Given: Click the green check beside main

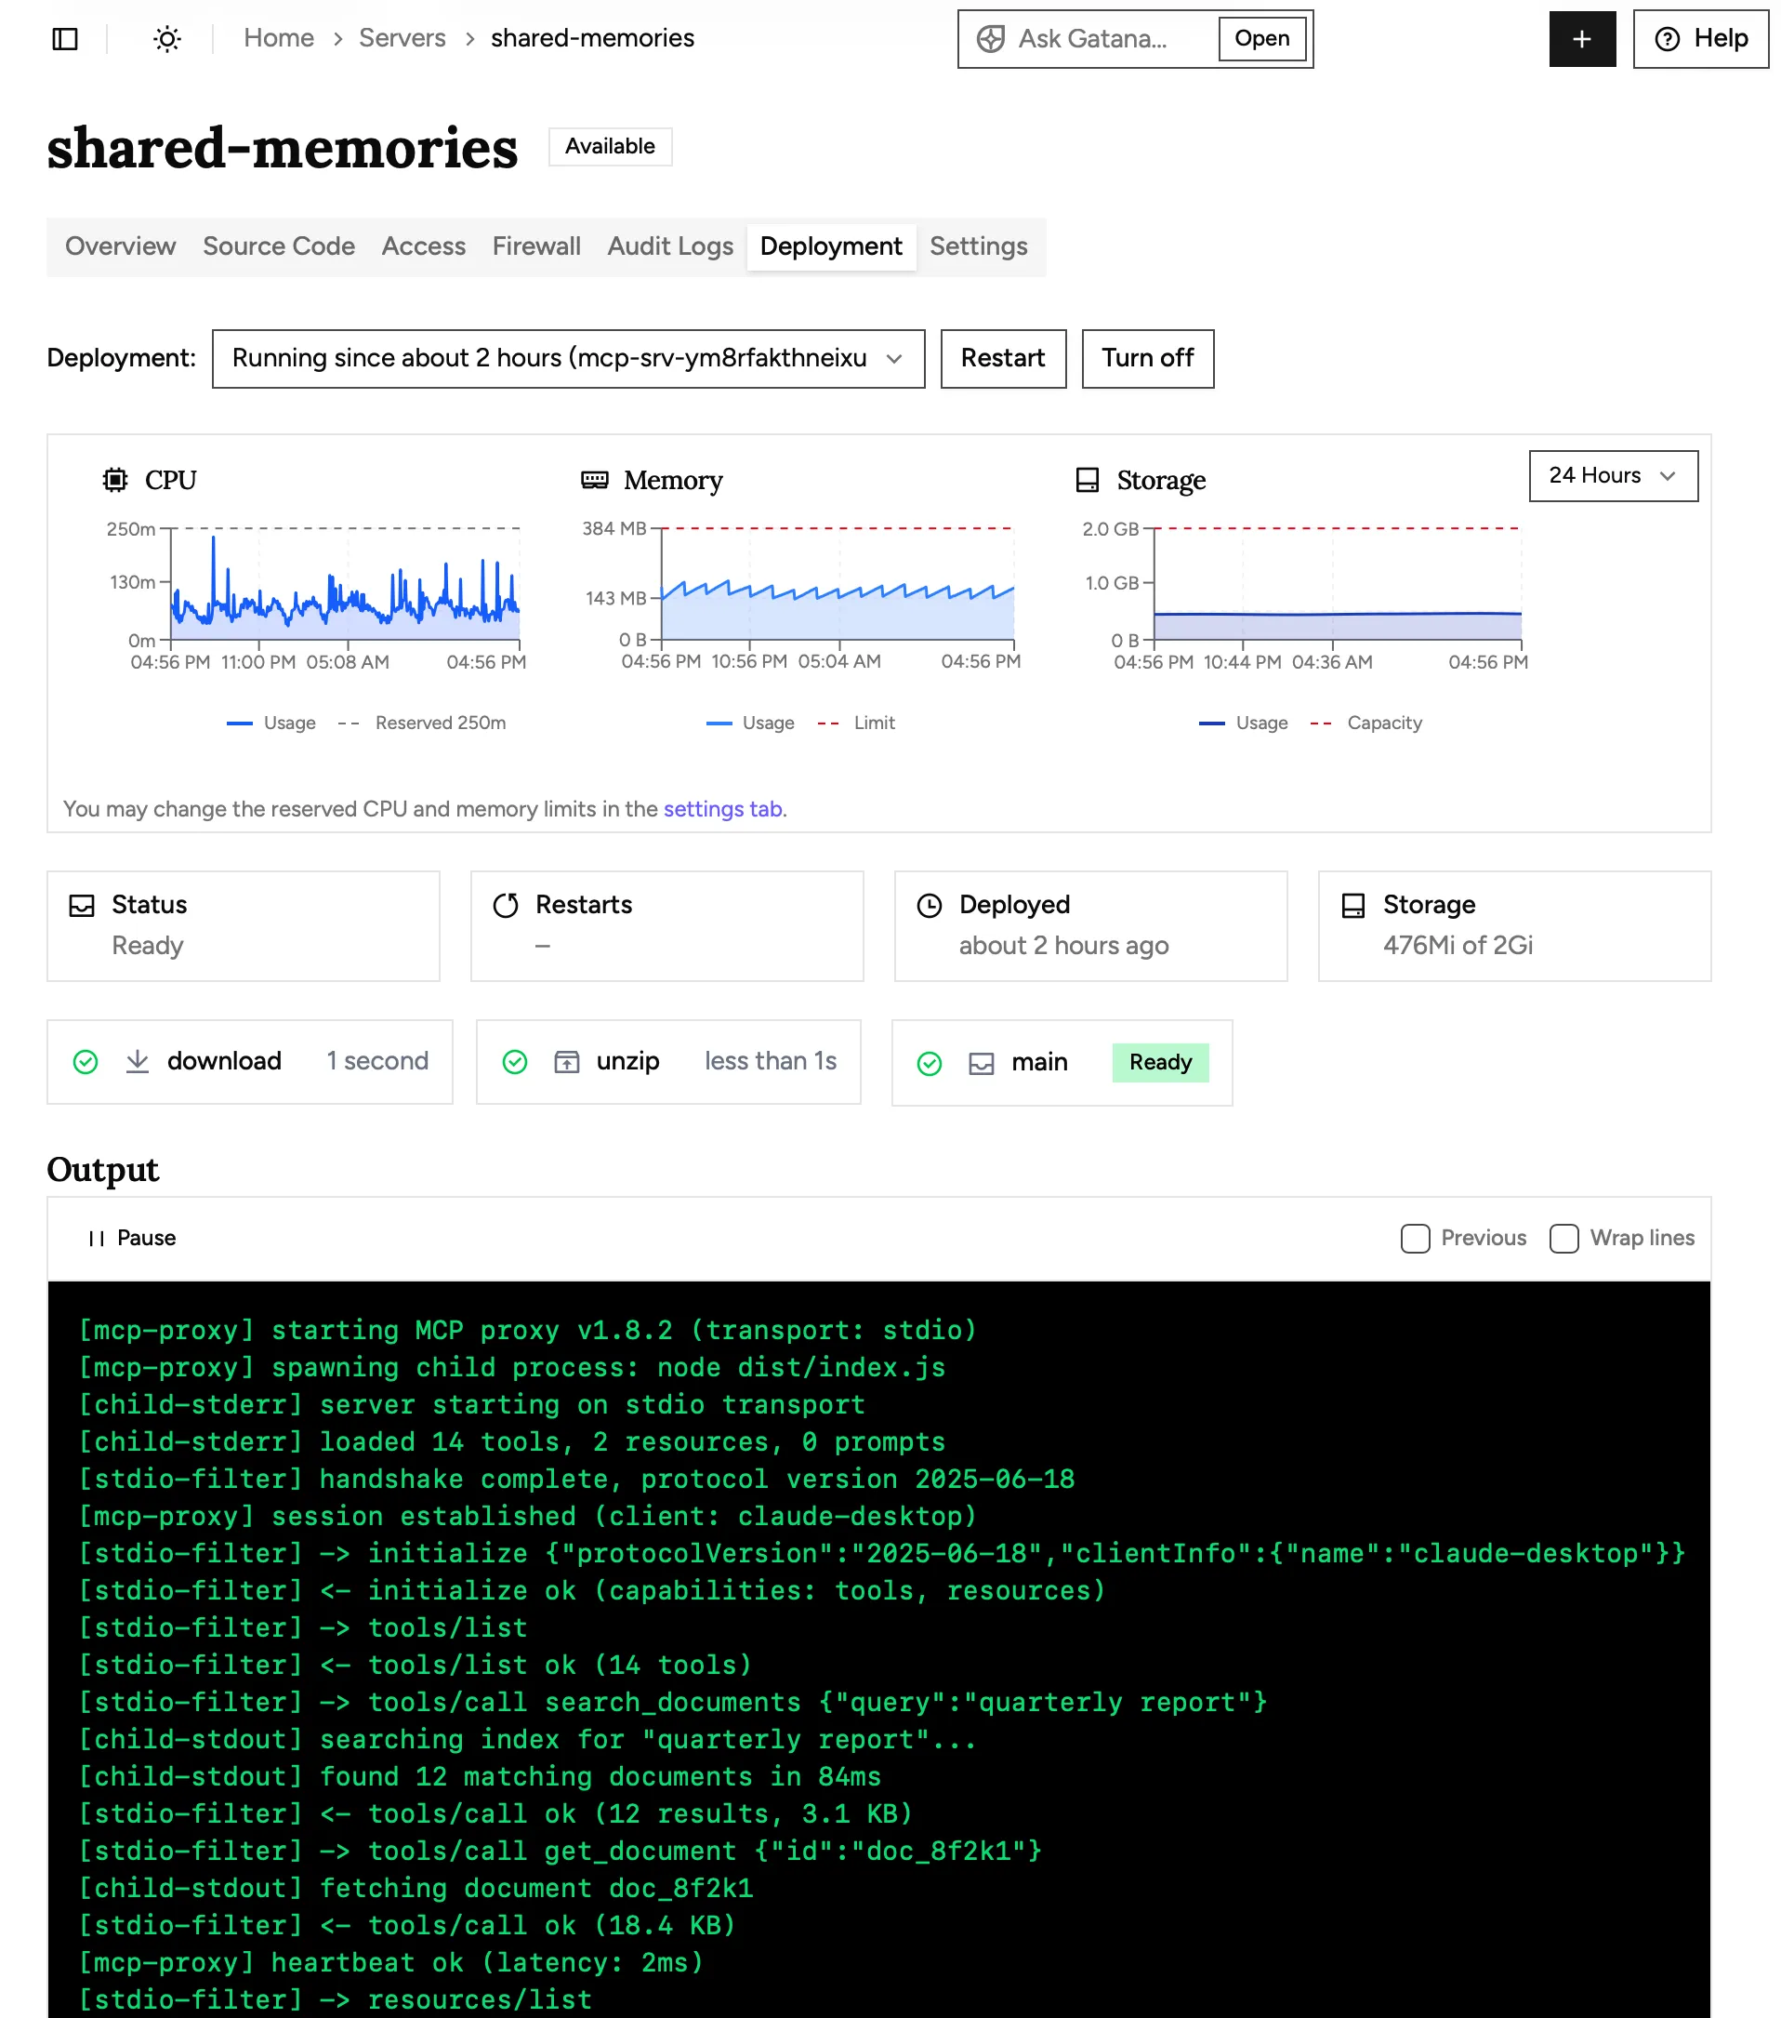Looking at the screenshot, I should tap(929, 1062).
